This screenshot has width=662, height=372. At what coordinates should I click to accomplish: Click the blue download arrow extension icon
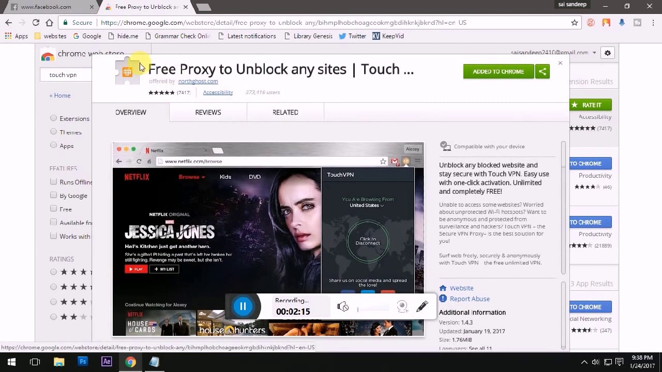tap(622, 22)
